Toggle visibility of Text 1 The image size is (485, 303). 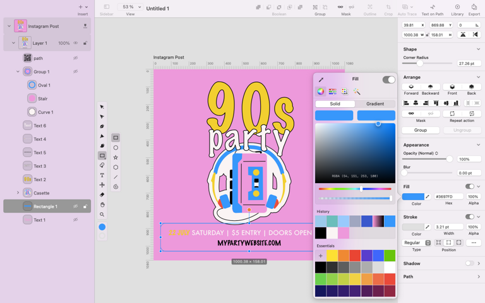[x=76, y=220]
